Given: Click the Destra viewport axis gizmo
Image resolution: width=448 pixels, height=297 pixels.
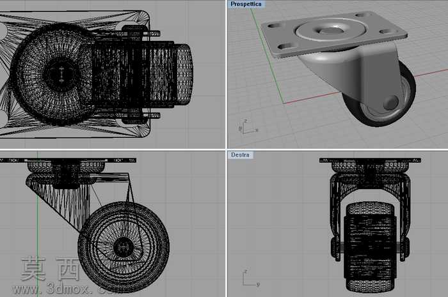Looking at the screenshot, I should (x=251, y=278).
